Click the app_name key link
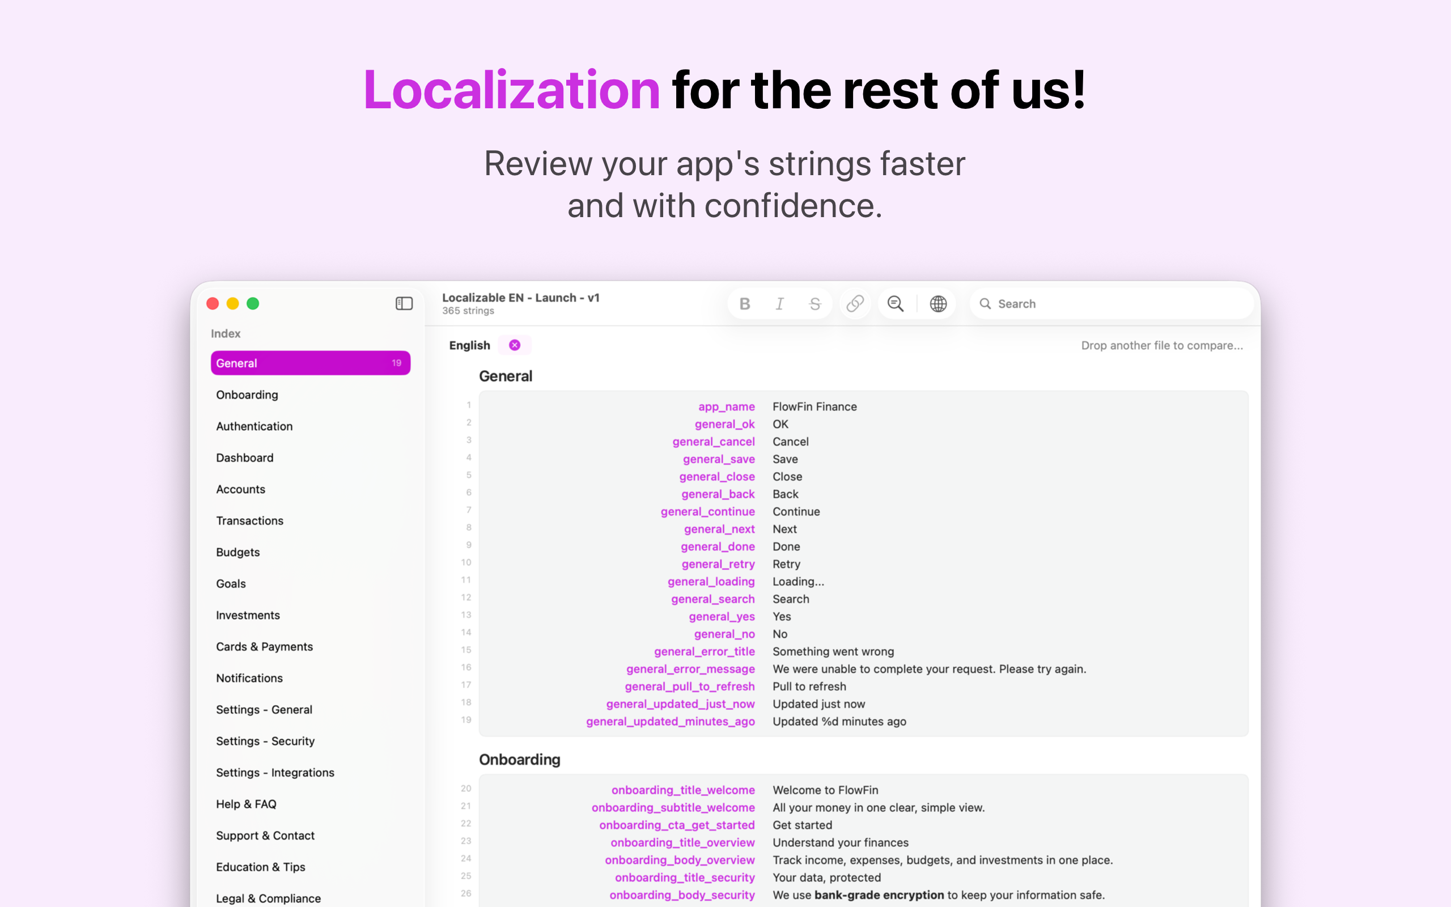The image size is (1451, 907). pyautogui.click(x=726, y=406)
